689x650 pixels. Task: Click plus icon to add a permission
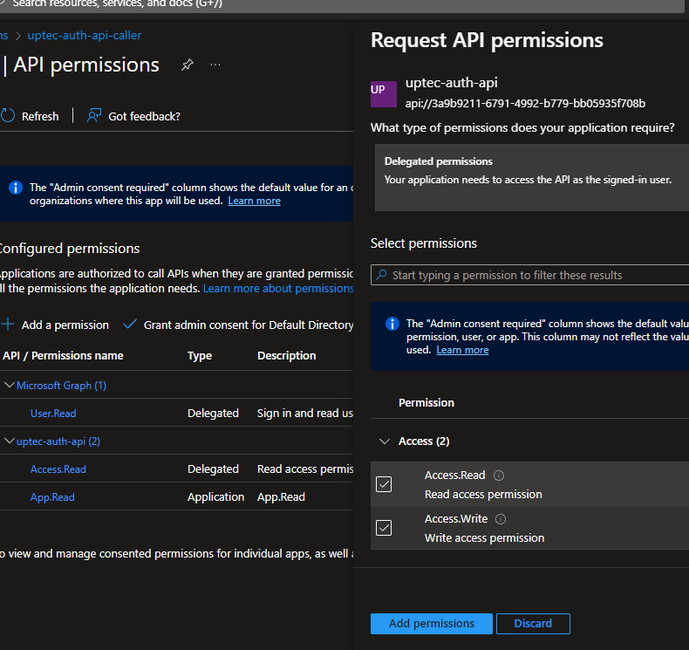(9, 325)
